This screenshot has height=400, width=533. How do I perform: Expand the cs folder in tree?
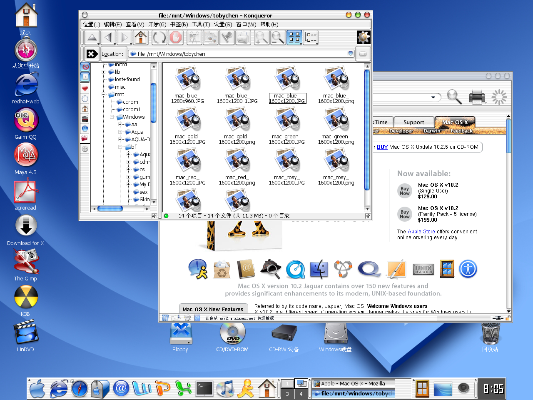pyautogui.click(x=128, y=170)
